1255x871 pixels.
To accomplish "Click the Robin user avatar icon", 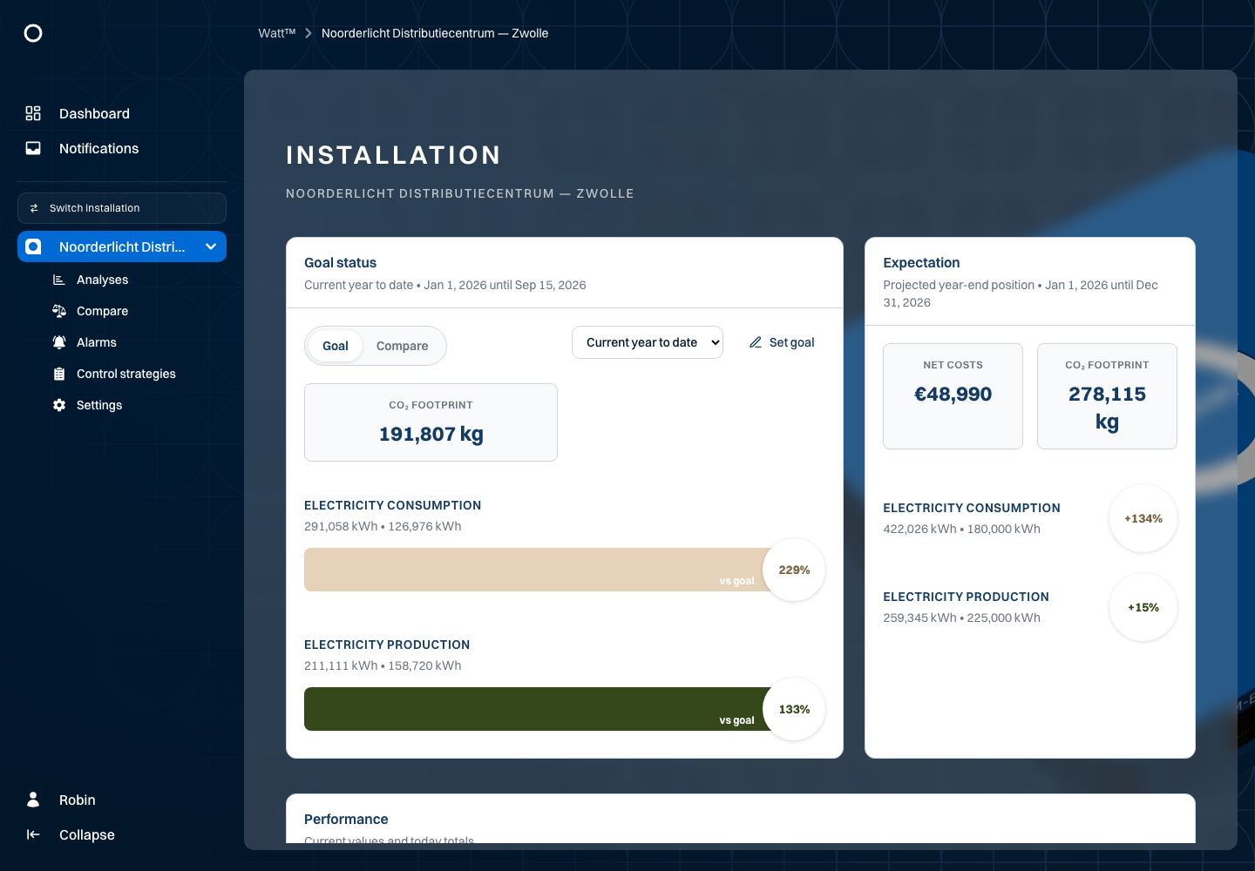I will 33,800.
